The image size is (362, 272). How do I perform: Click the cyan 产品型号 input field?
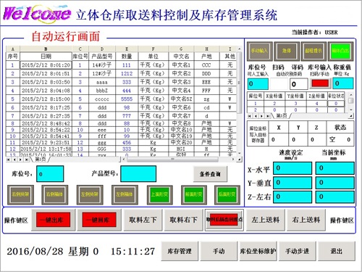138,173
